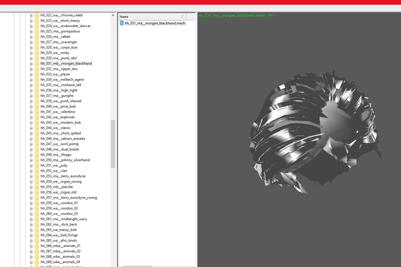The image size is (401, 267).
Task: Select hh_062_ma__slick_back in the tree
Action: [58, 224]
